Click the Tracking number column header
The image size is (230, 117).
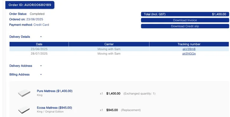point(189,44)
